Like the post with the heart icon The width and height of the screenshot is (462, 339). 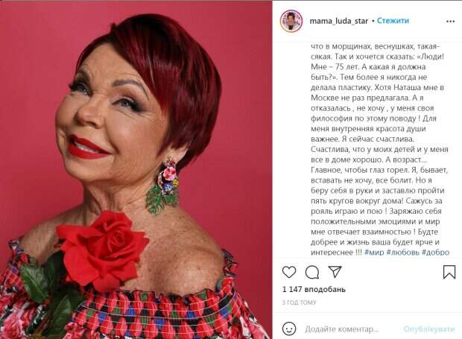[x=289, y=272]
